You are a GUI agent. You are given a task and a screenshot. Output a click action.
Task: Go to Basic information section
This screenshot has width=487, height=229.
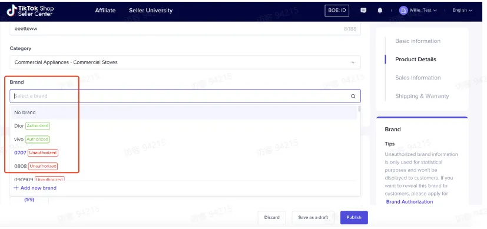[418, 41]
